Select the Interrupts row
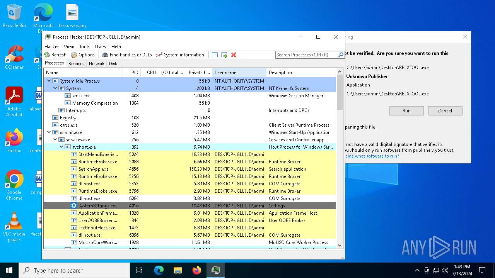This screenshot has height=278, width=495. (189, 110)
